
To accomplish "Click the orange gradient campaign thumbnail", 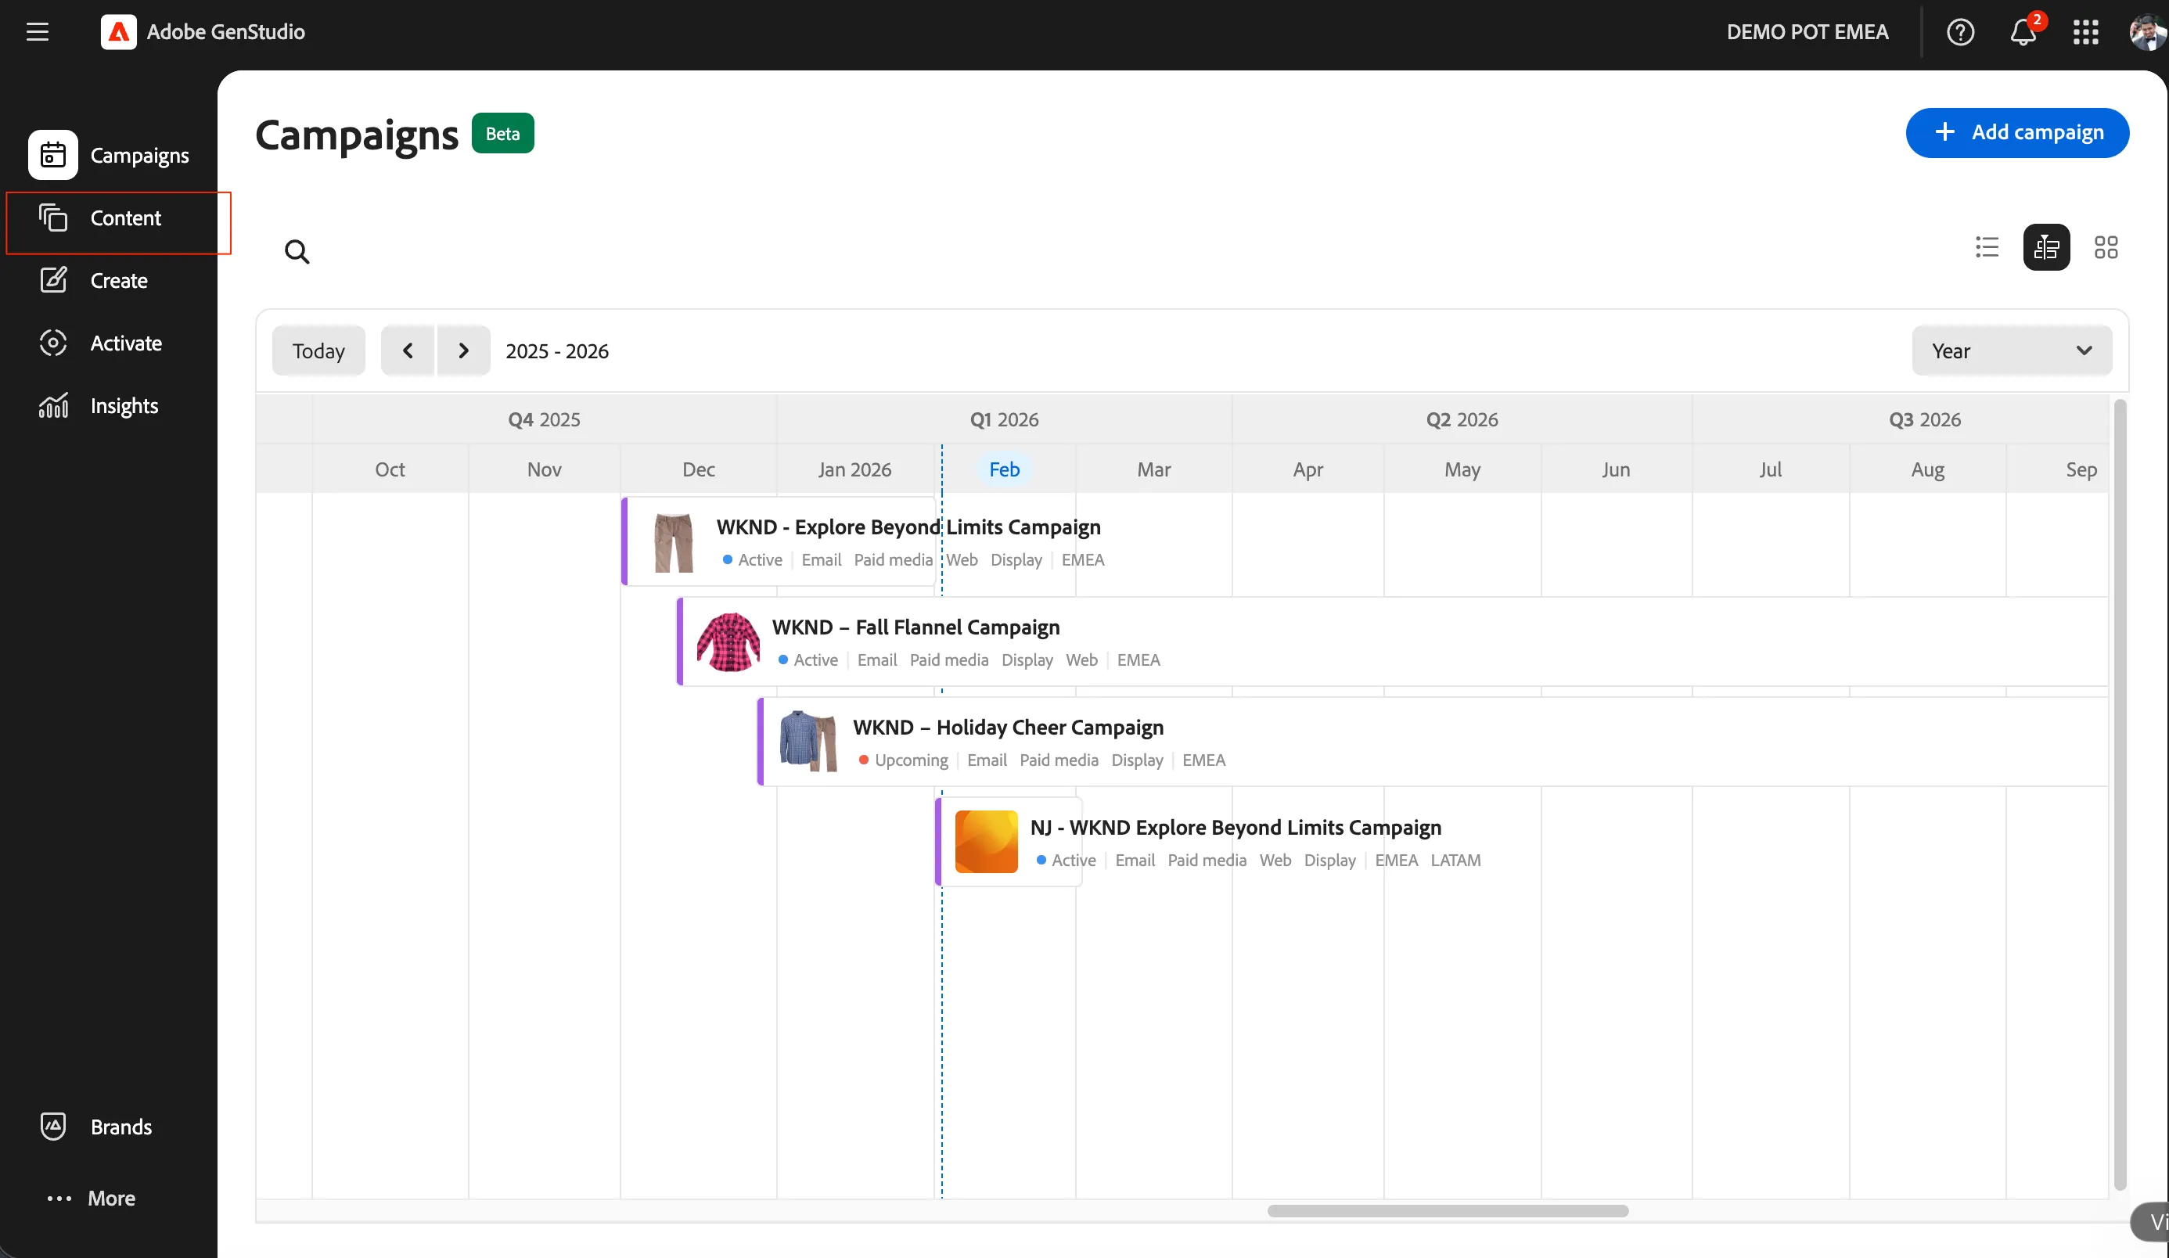I will (987, 842).
